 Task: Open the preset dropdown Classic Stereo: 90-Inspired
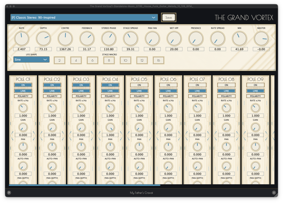[84, 17]
